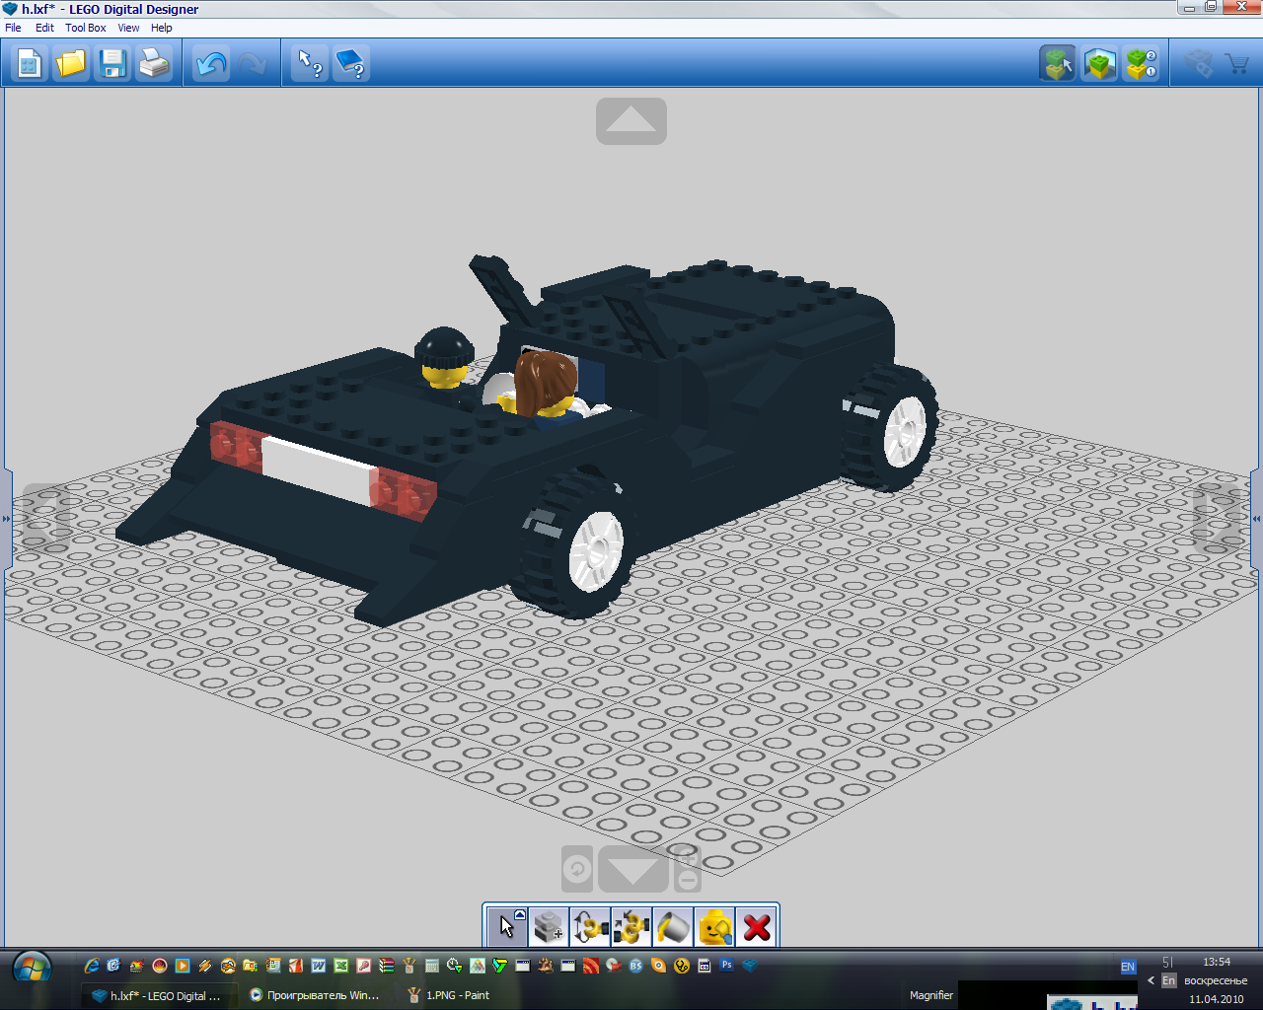Click the Save floppy disk icon

[112, 65]
